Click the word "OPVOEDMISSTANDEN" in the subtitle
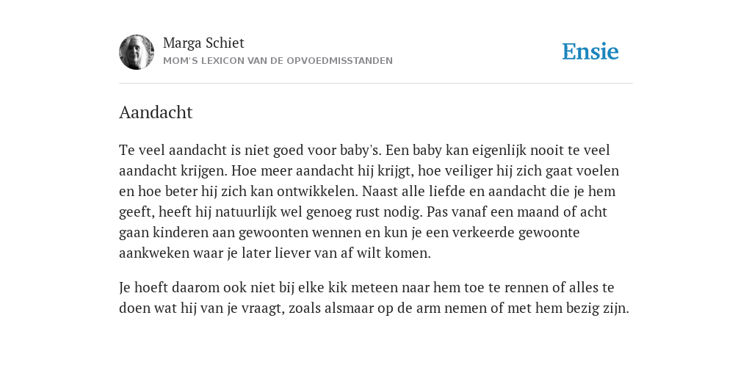 click(x=339, y=61)
